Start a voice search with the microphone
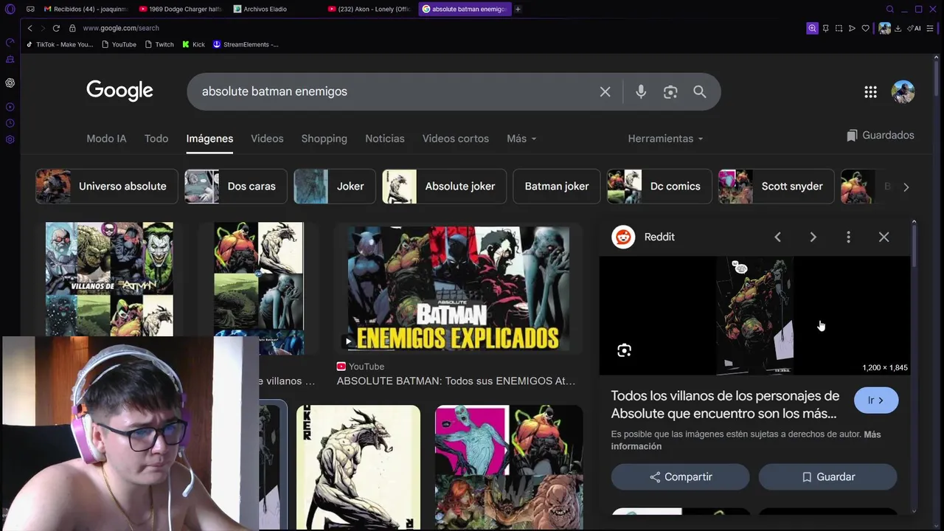The image size is (944, 531). click(641, 91)
